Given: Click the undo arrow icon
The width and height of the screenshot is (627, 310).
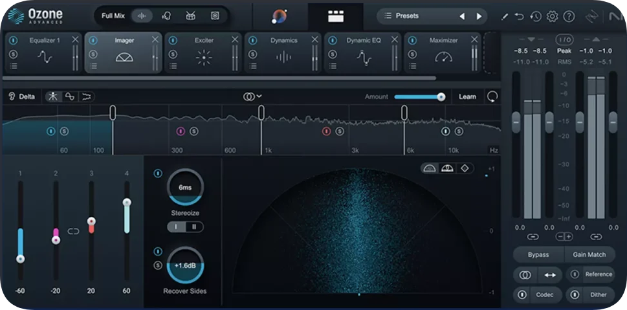Looking at the screenshot, I should coord(519,16).
